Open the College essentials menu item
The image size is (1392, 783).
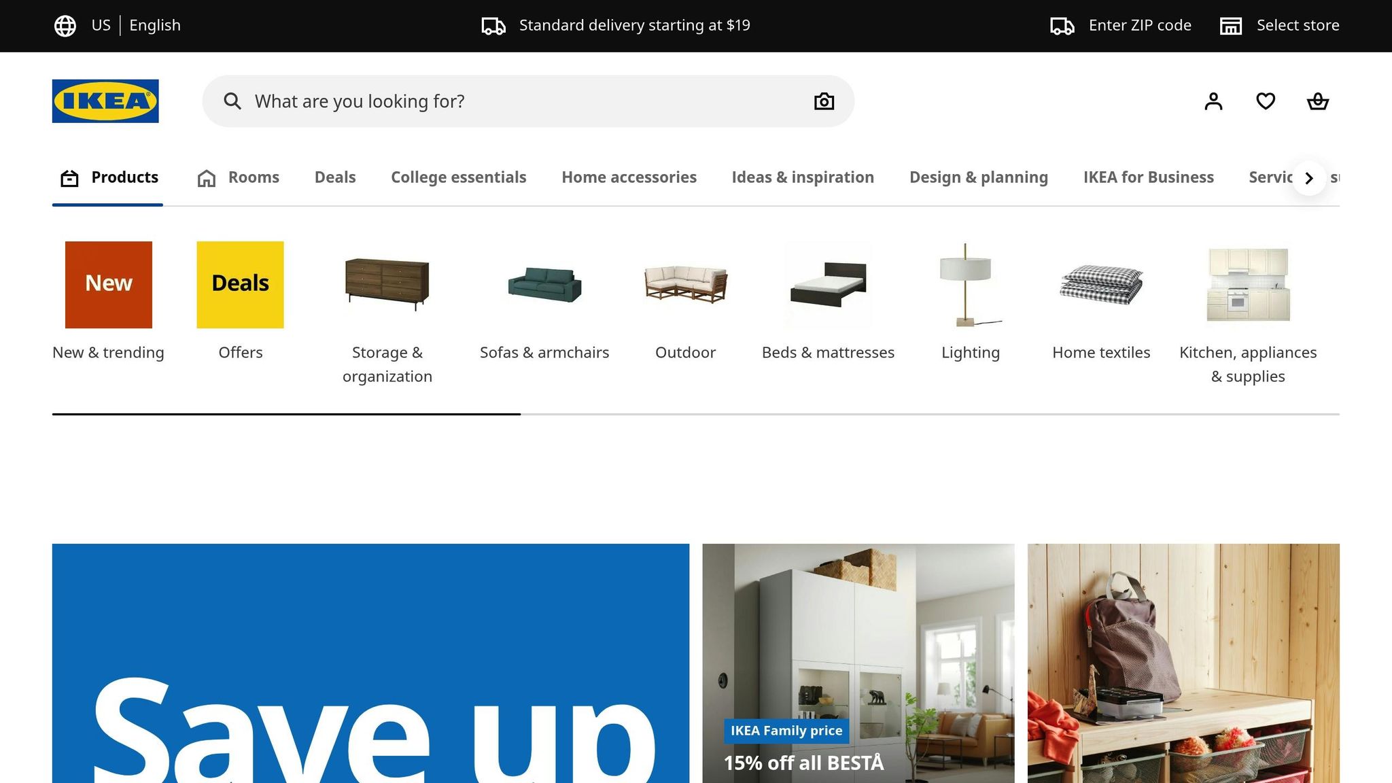coord(459,177)
